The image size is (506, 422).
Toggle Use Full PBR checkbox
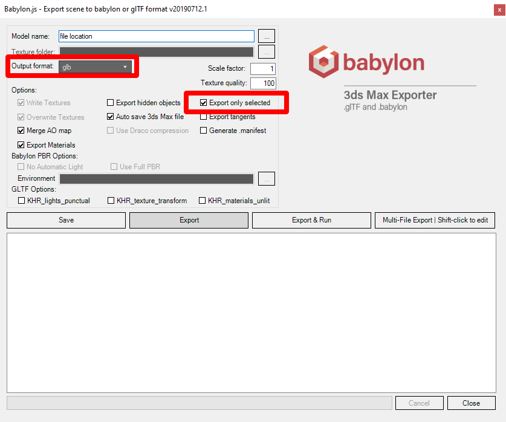(x=114, y=166)
